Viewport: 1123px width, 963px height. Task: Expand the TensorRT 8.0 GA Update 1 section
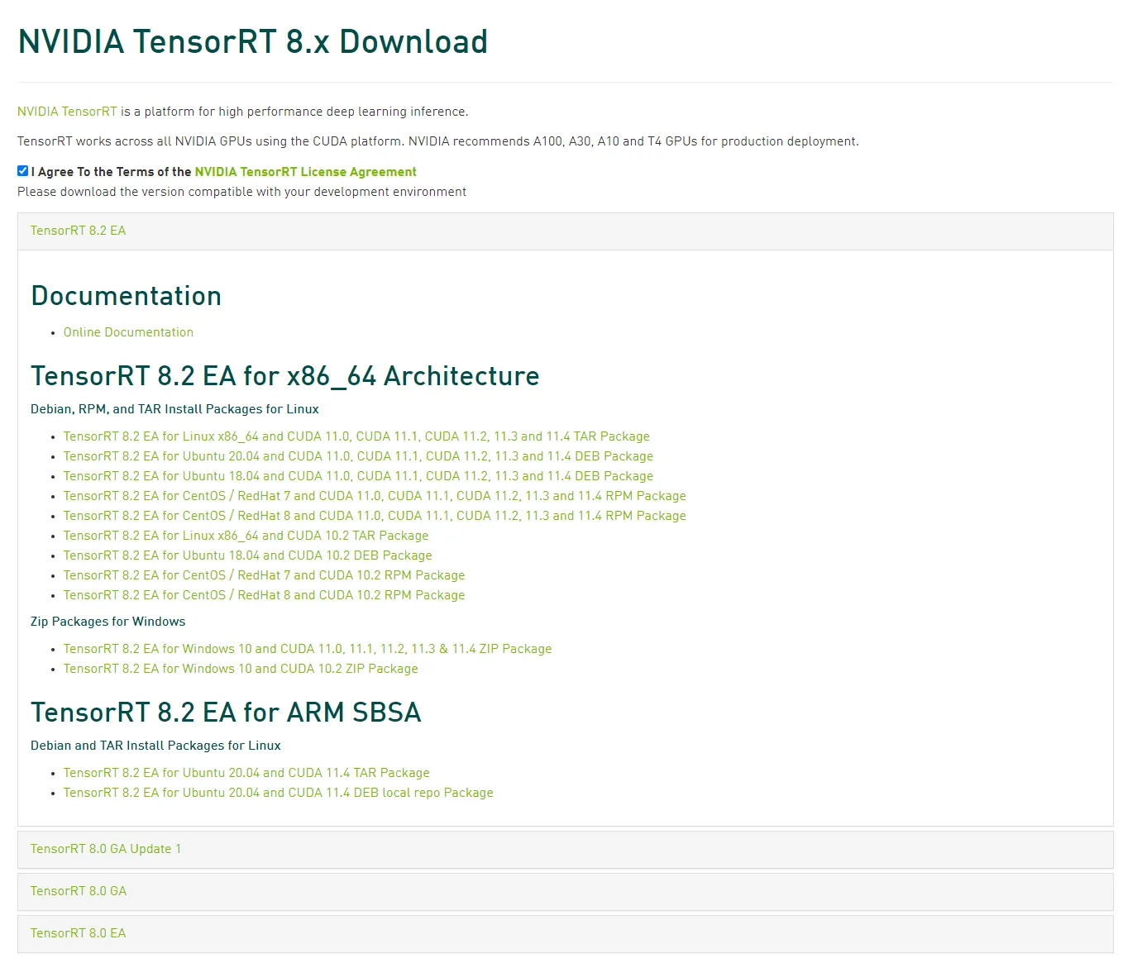coord(566,849)
